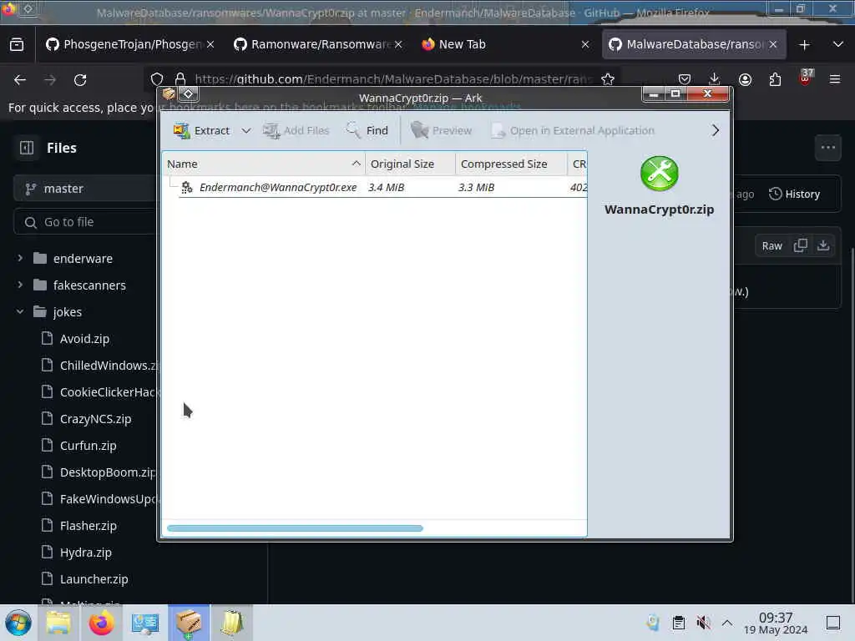Click Open in External Application
The height and width of the screenshot is (641, 855).
pyautogui.click(x=573, y=131)
